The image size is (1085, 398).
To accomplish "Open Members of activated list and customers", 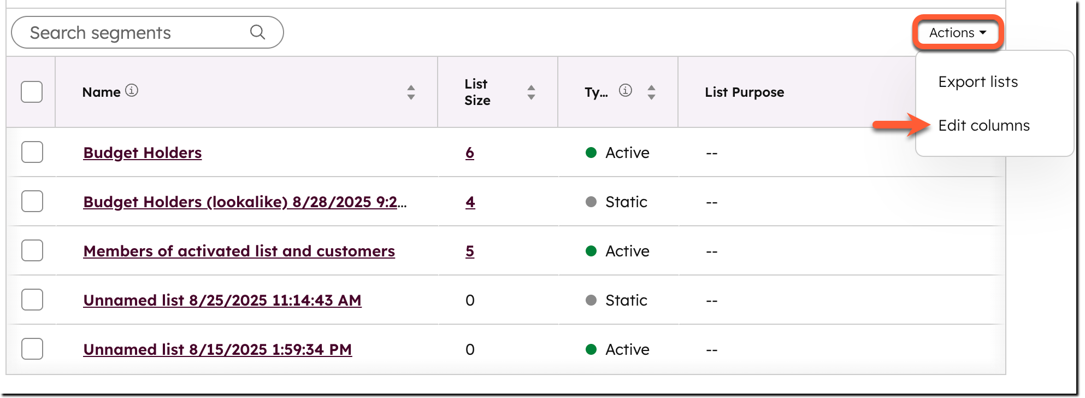I will pyautogui.click(x=239, y=251).
